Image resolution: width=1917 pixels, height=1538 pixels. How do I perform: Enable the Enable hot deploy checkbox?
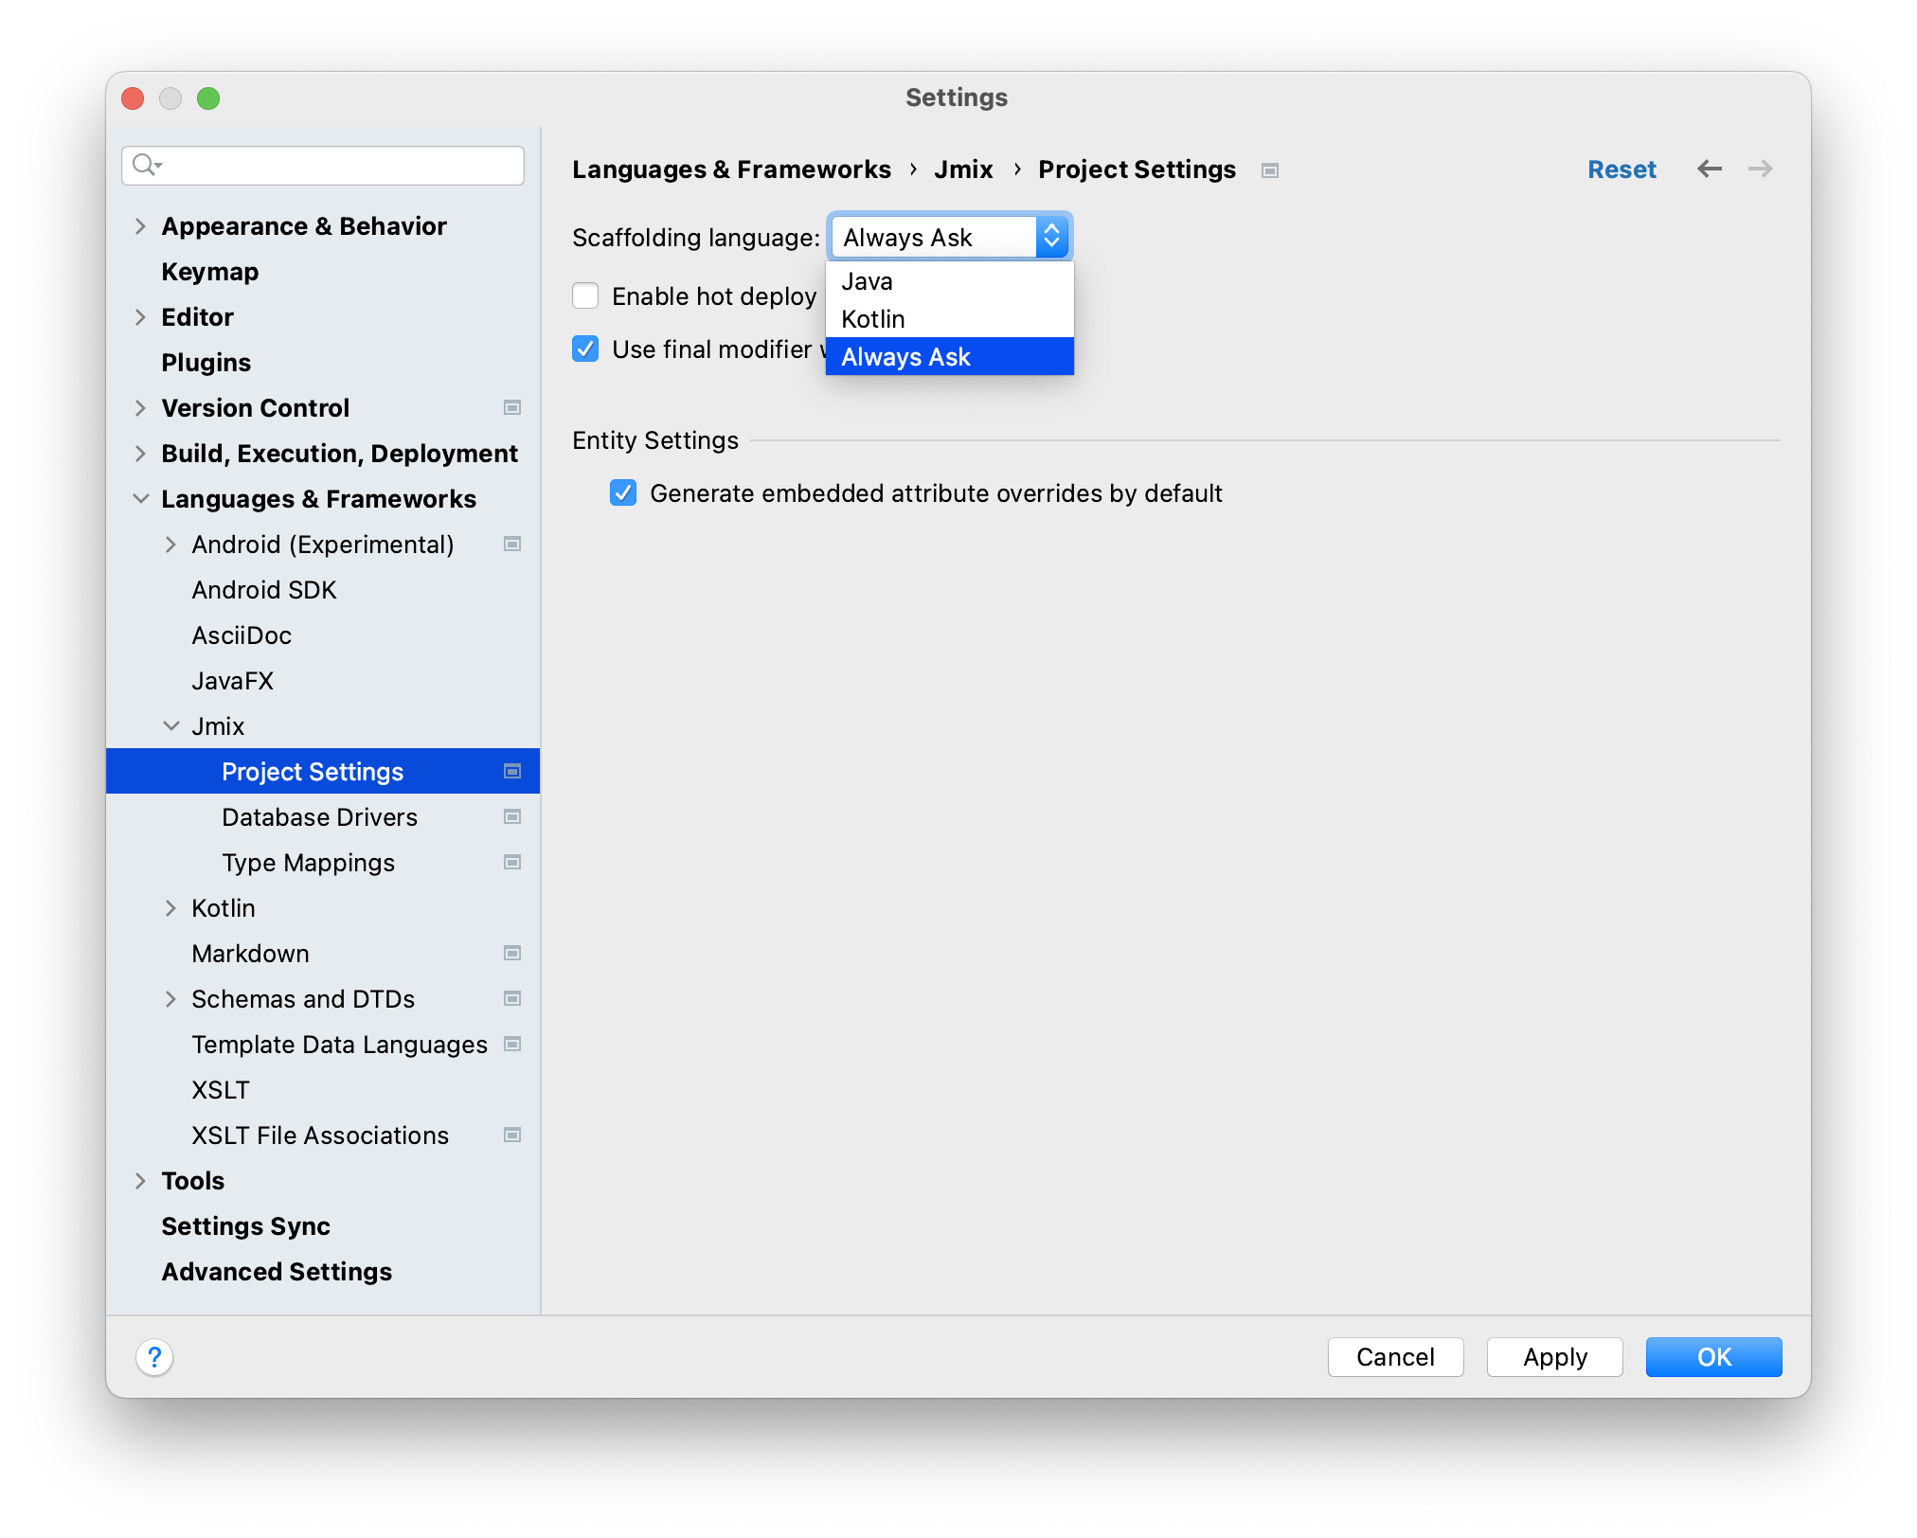586,296
